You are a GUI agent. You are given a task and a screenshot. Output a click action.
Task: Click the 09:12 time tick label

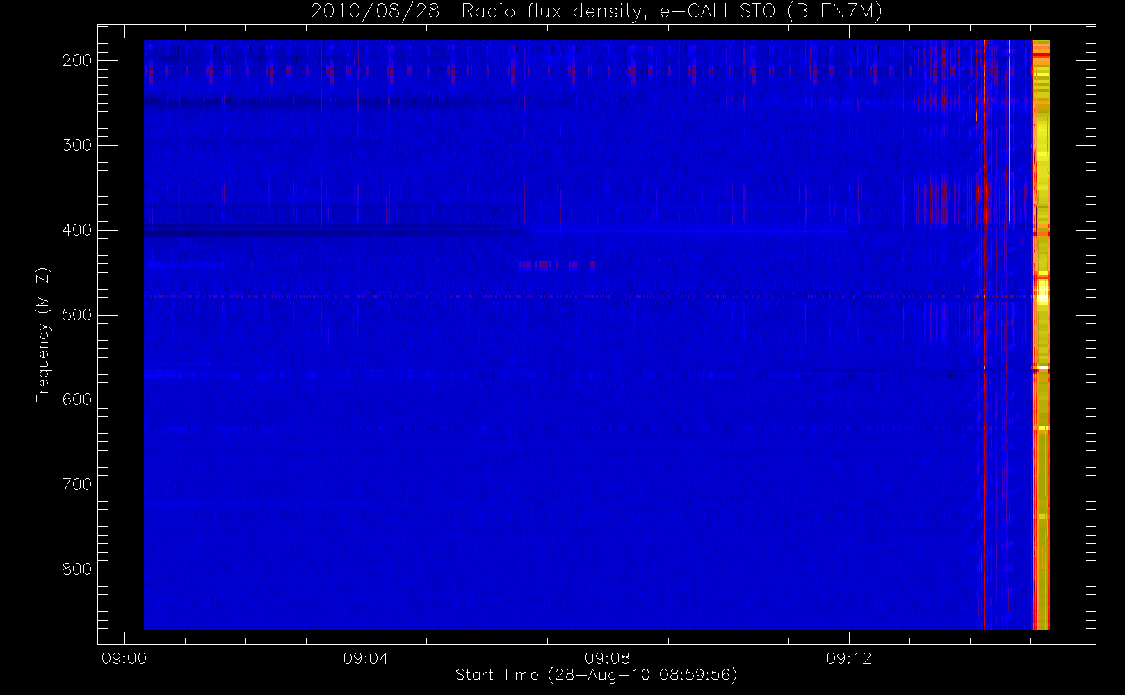pos(849,658)
